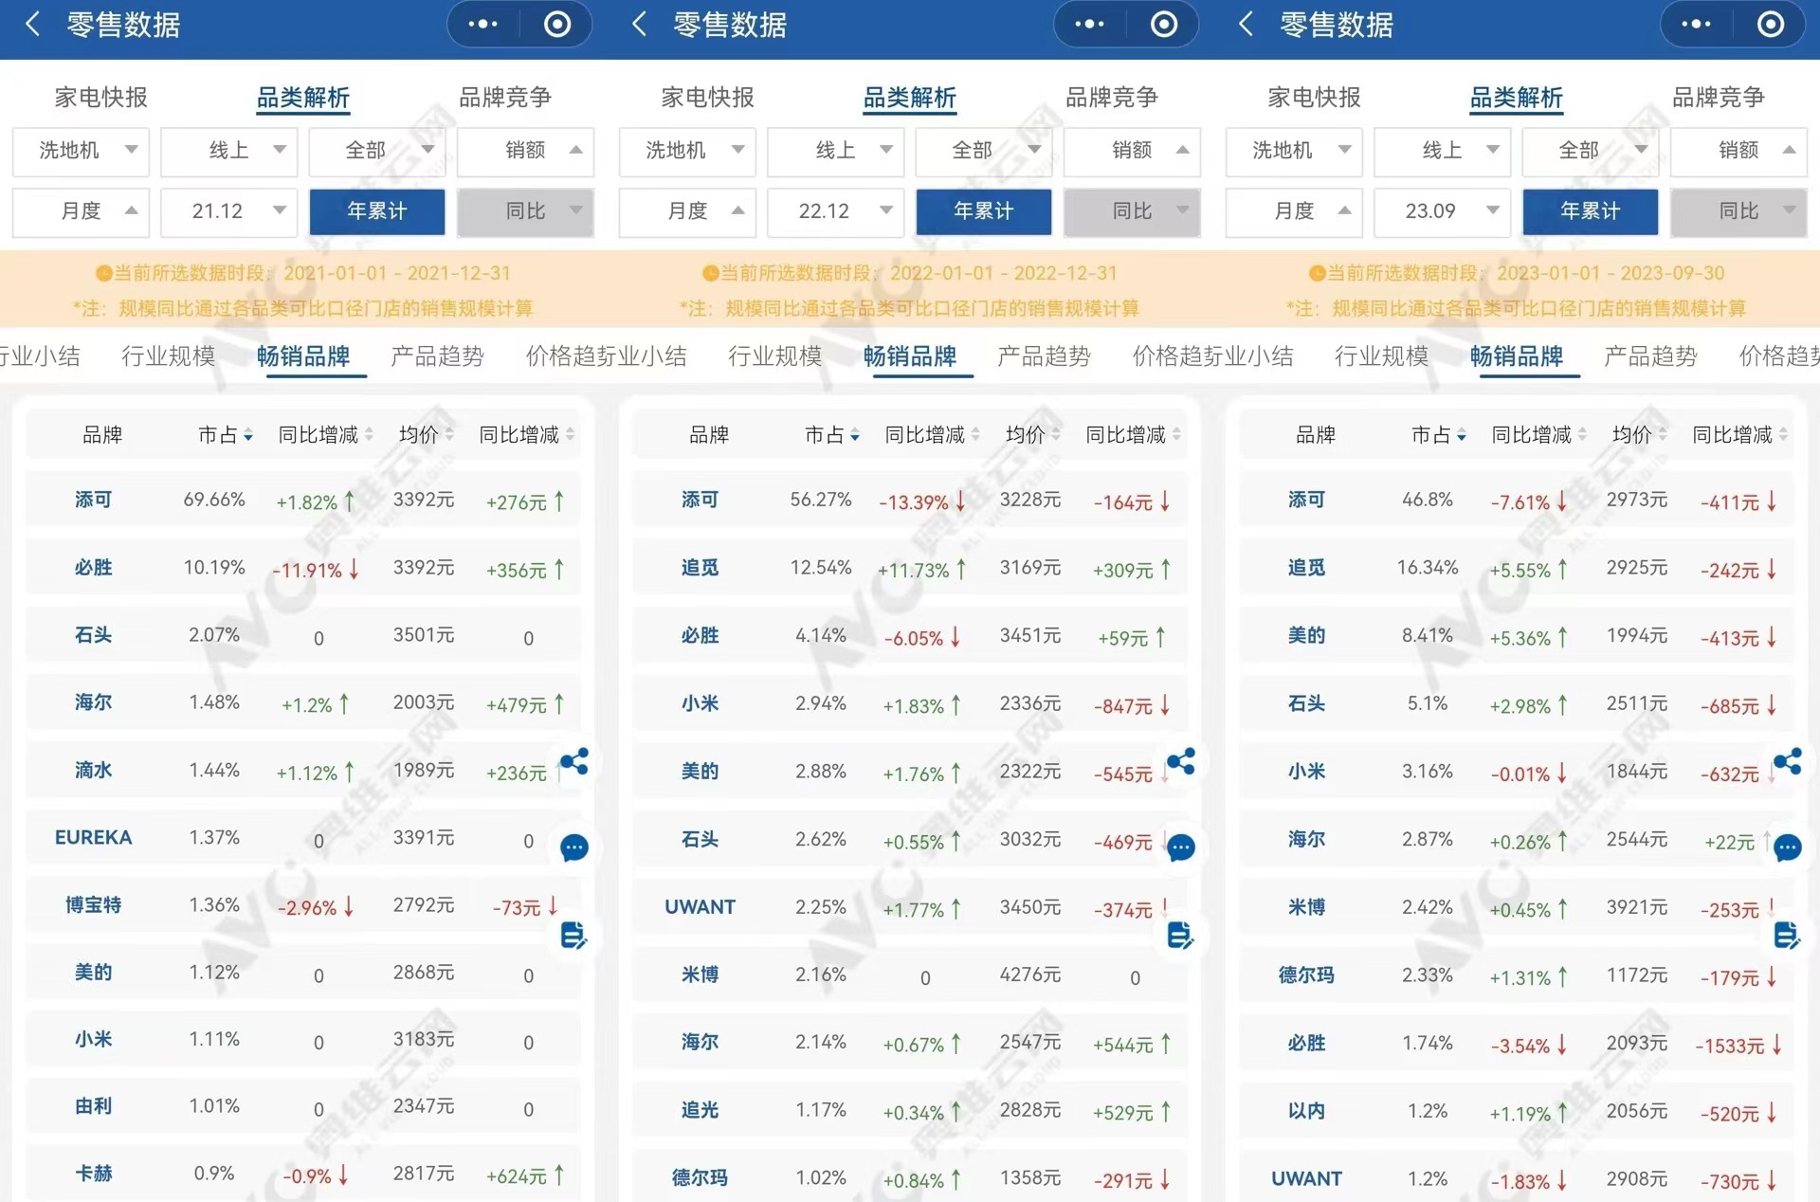
Task: Expand the 洗地机 category dropdown in the middle panel
Action: (x=687, y=150)
